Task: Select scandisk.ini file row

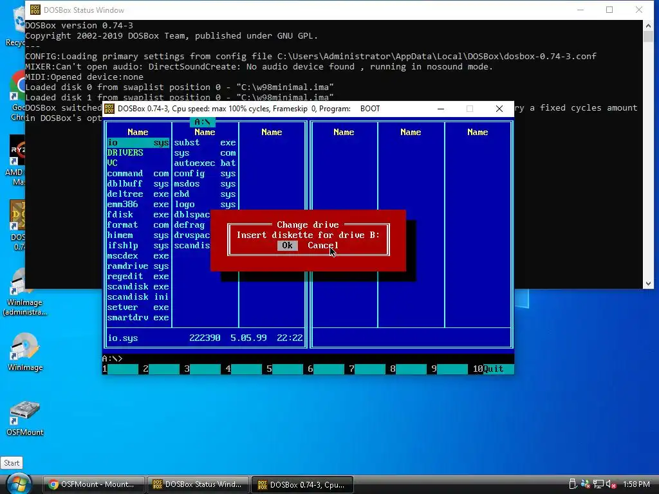Action: 138,297
